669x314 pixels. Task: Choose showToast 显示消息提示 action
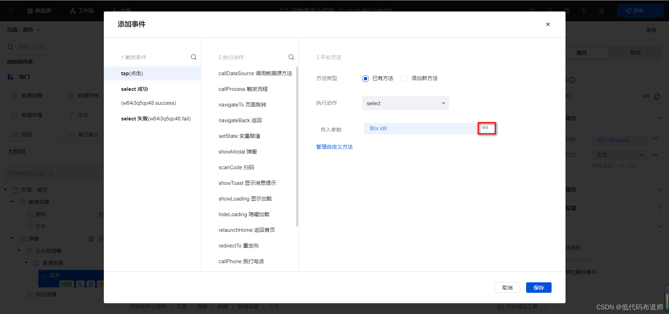[x=247, y=183]
